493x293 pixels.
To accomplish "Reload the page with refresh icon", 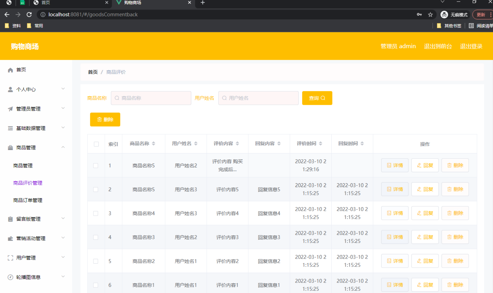I will pyautogui.click(x=29, y=14).
